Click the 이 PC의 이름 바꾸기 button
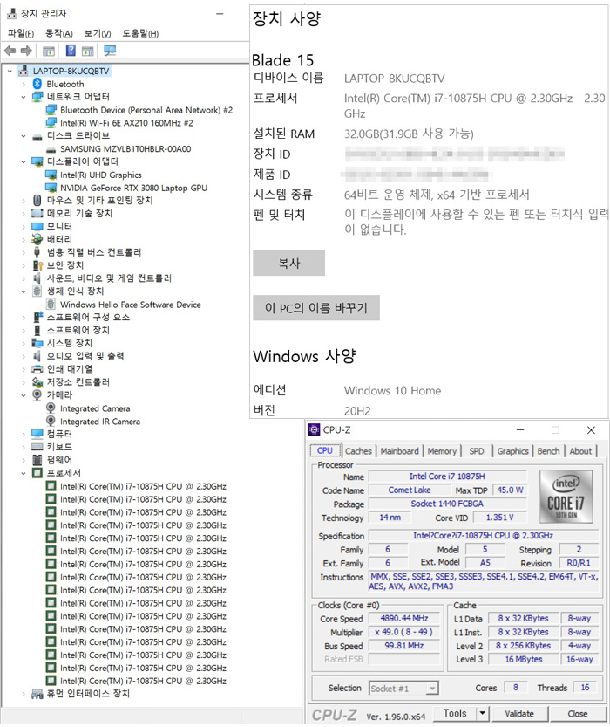The height and width of the screenshot is (727, 610). [x=316, y=308]
